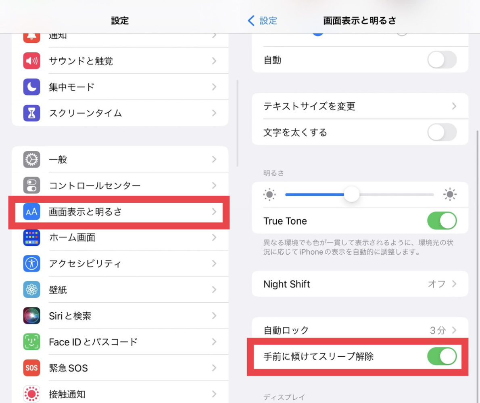Image resolution: width=480 pixels, height=403 pixels.
Task: Expand Night Shift settings chevron
Action: [454, 284]
